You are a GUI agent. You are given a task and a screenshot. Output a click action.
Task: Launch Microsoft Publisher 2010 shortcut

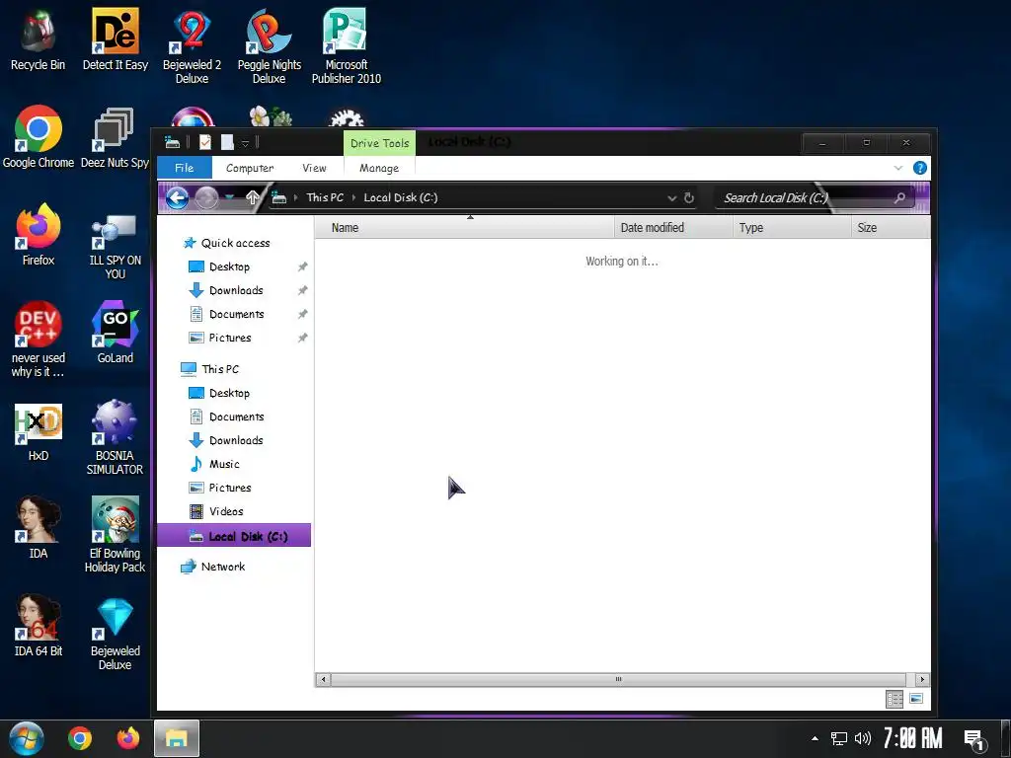point(347,46)
